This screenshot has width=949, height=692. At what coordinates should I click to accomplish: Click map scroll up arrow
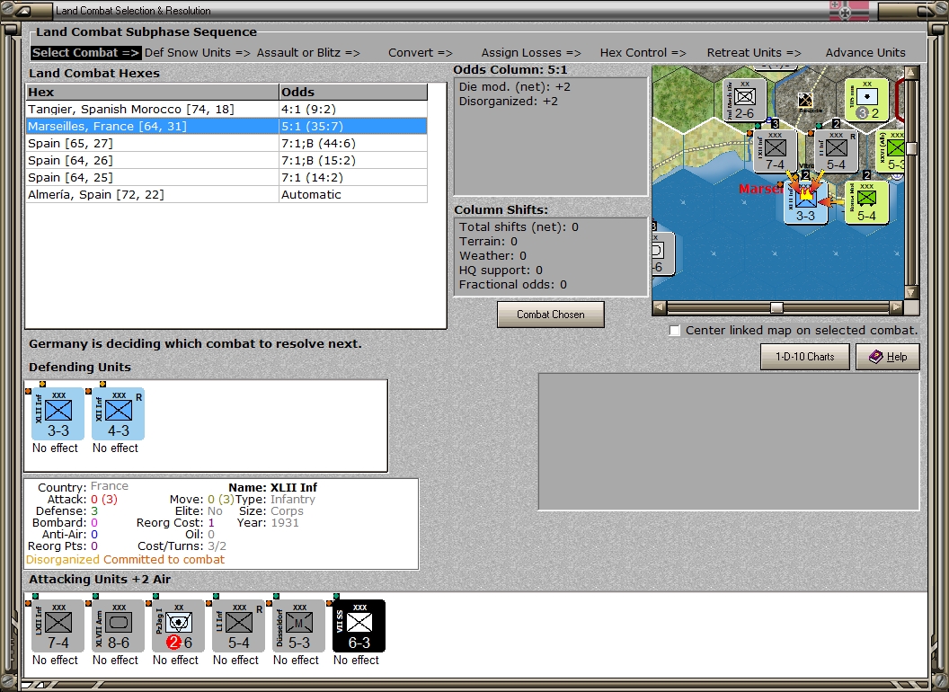(x=912, y=74)
